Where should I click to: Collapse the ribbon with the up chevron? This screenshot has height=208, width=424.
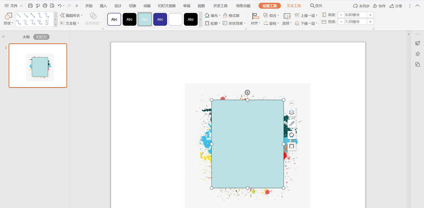418,6
